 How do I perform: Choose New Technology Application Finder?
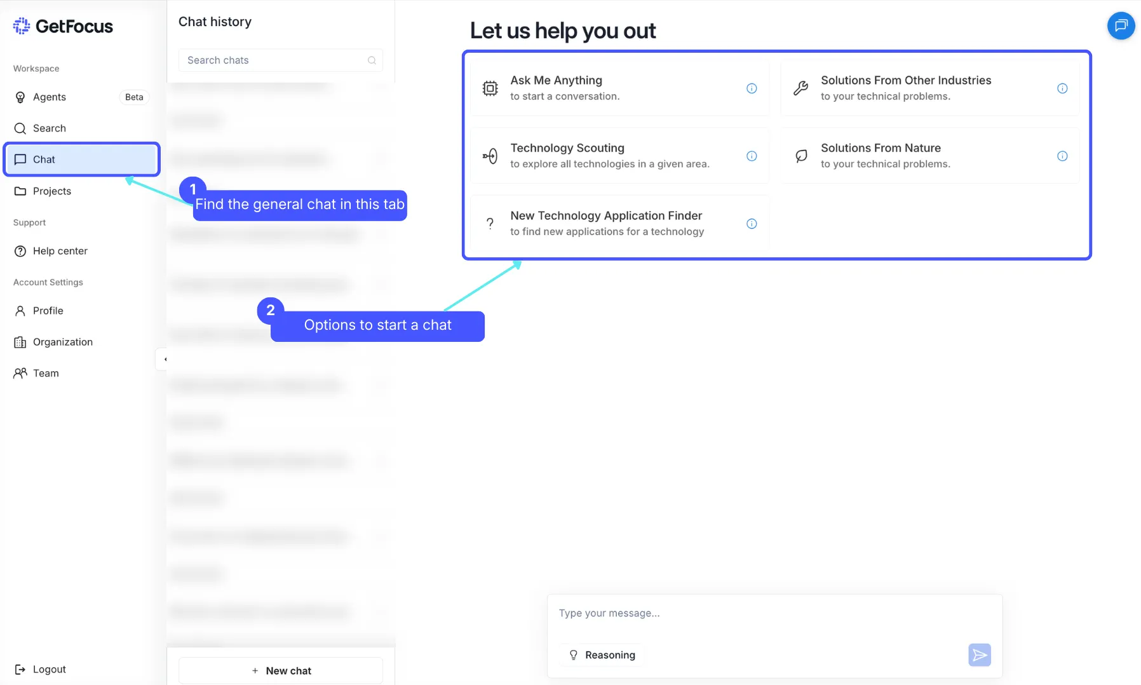coord(620,224)
